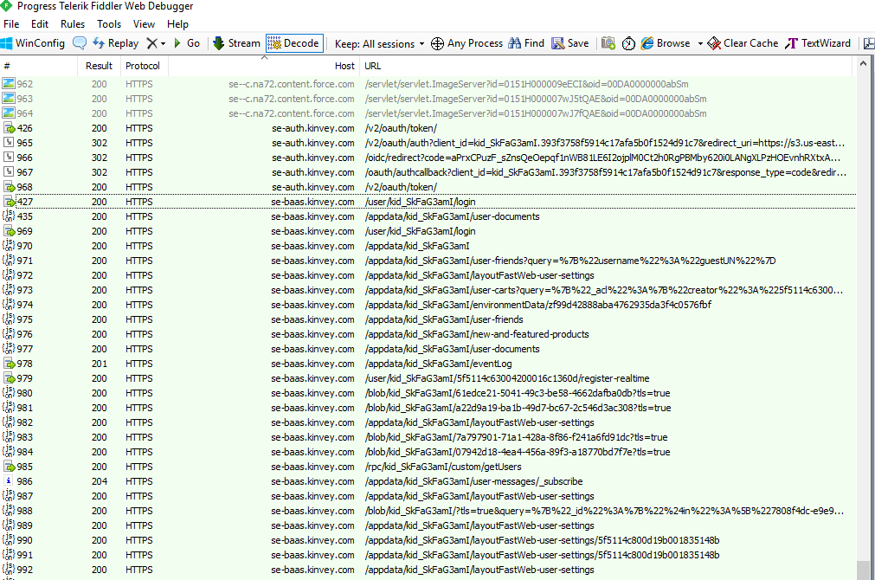Click HTTPS protocol cell of session 982
Viewport: 875px width, 580px height.
(x=139, y=422)
